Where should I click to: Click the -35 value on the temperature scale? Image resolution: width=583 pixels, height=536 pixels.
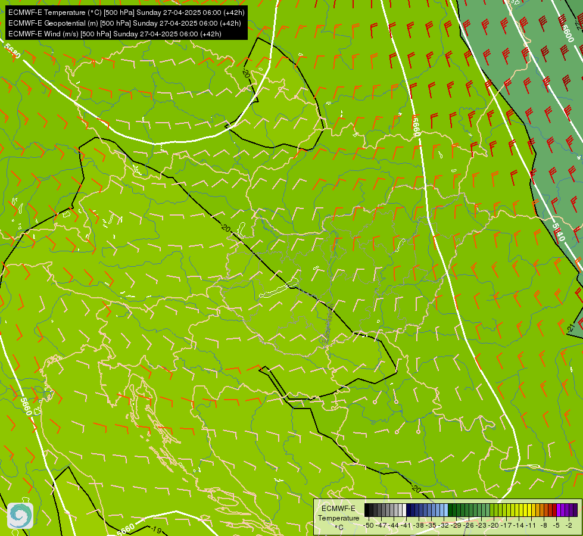coord(431,525)
